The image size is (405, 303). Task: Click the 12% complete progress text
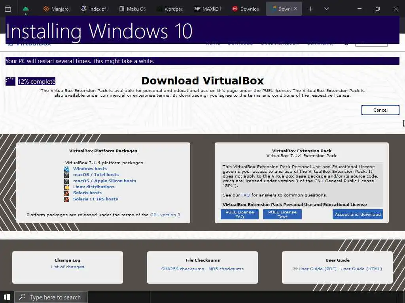pyautogui.click(x=36, y=82)
